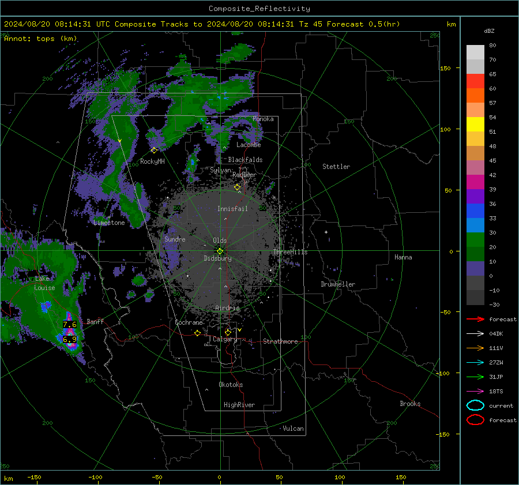Screen dimensions: 519x485
Task: Click the RockyMH label text
Action: pos(152,161)
